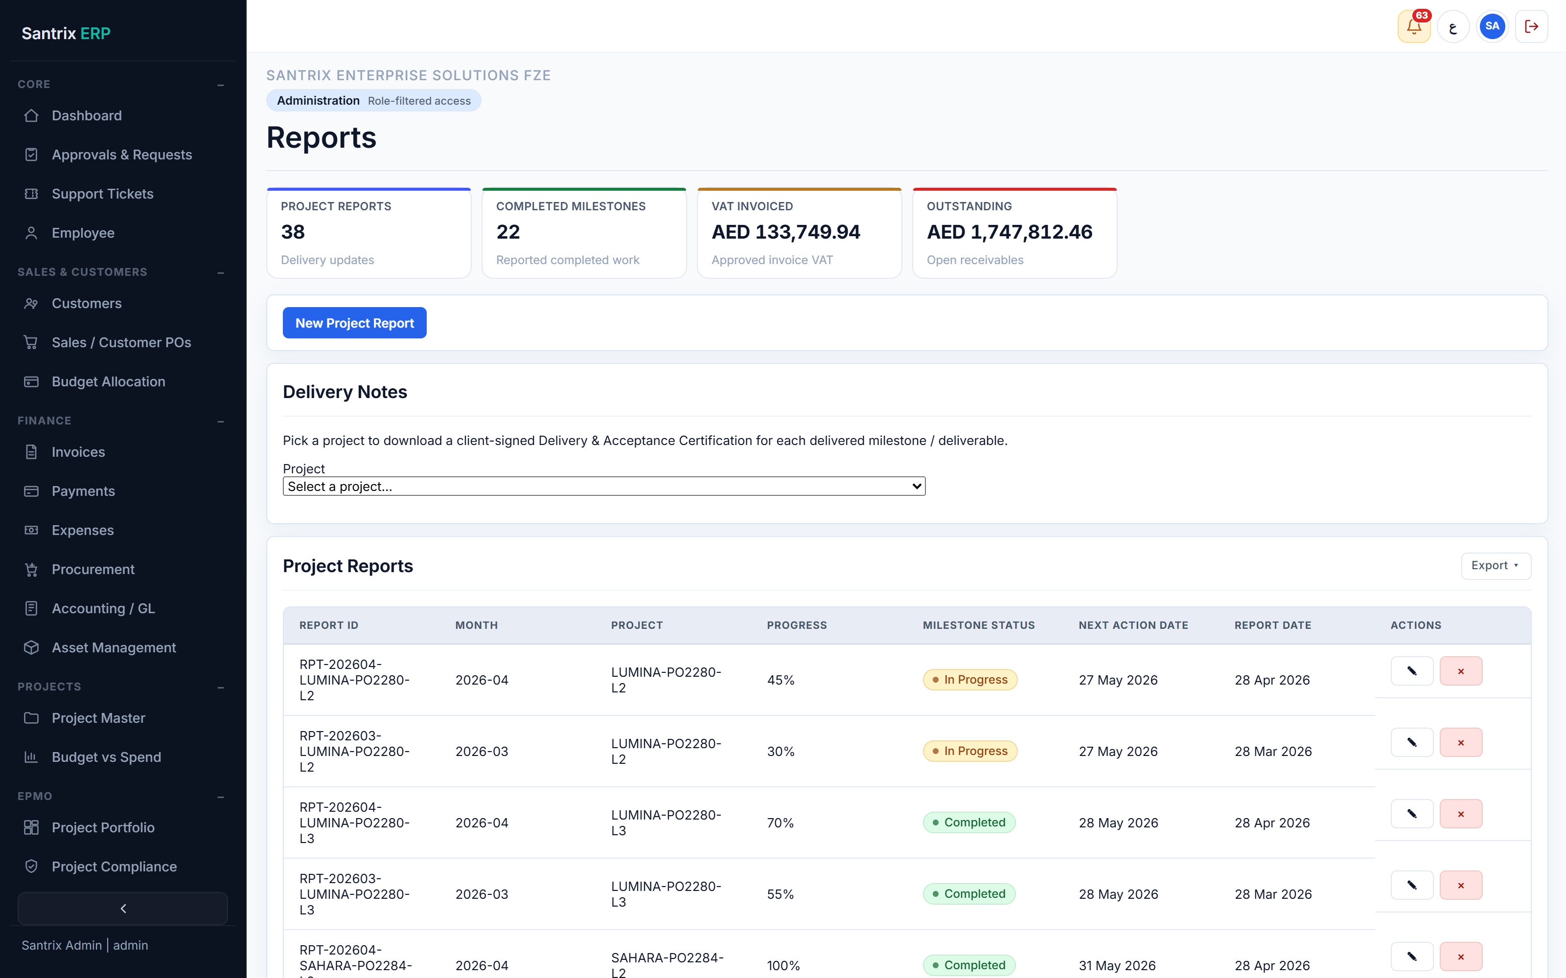This screenshot has height=978, width=1566.
Task: Open the Export dropdown
Action: tap(1496, 565)
